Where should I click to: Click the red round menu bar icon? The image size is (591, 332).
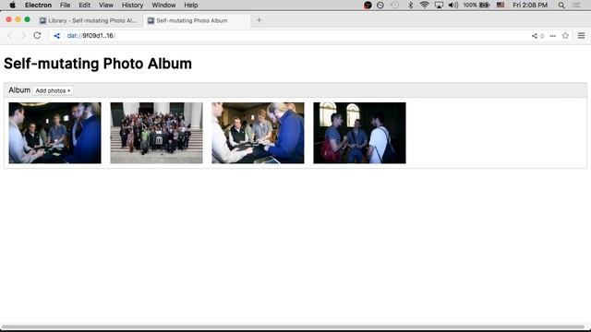click(x=368, y=5)
